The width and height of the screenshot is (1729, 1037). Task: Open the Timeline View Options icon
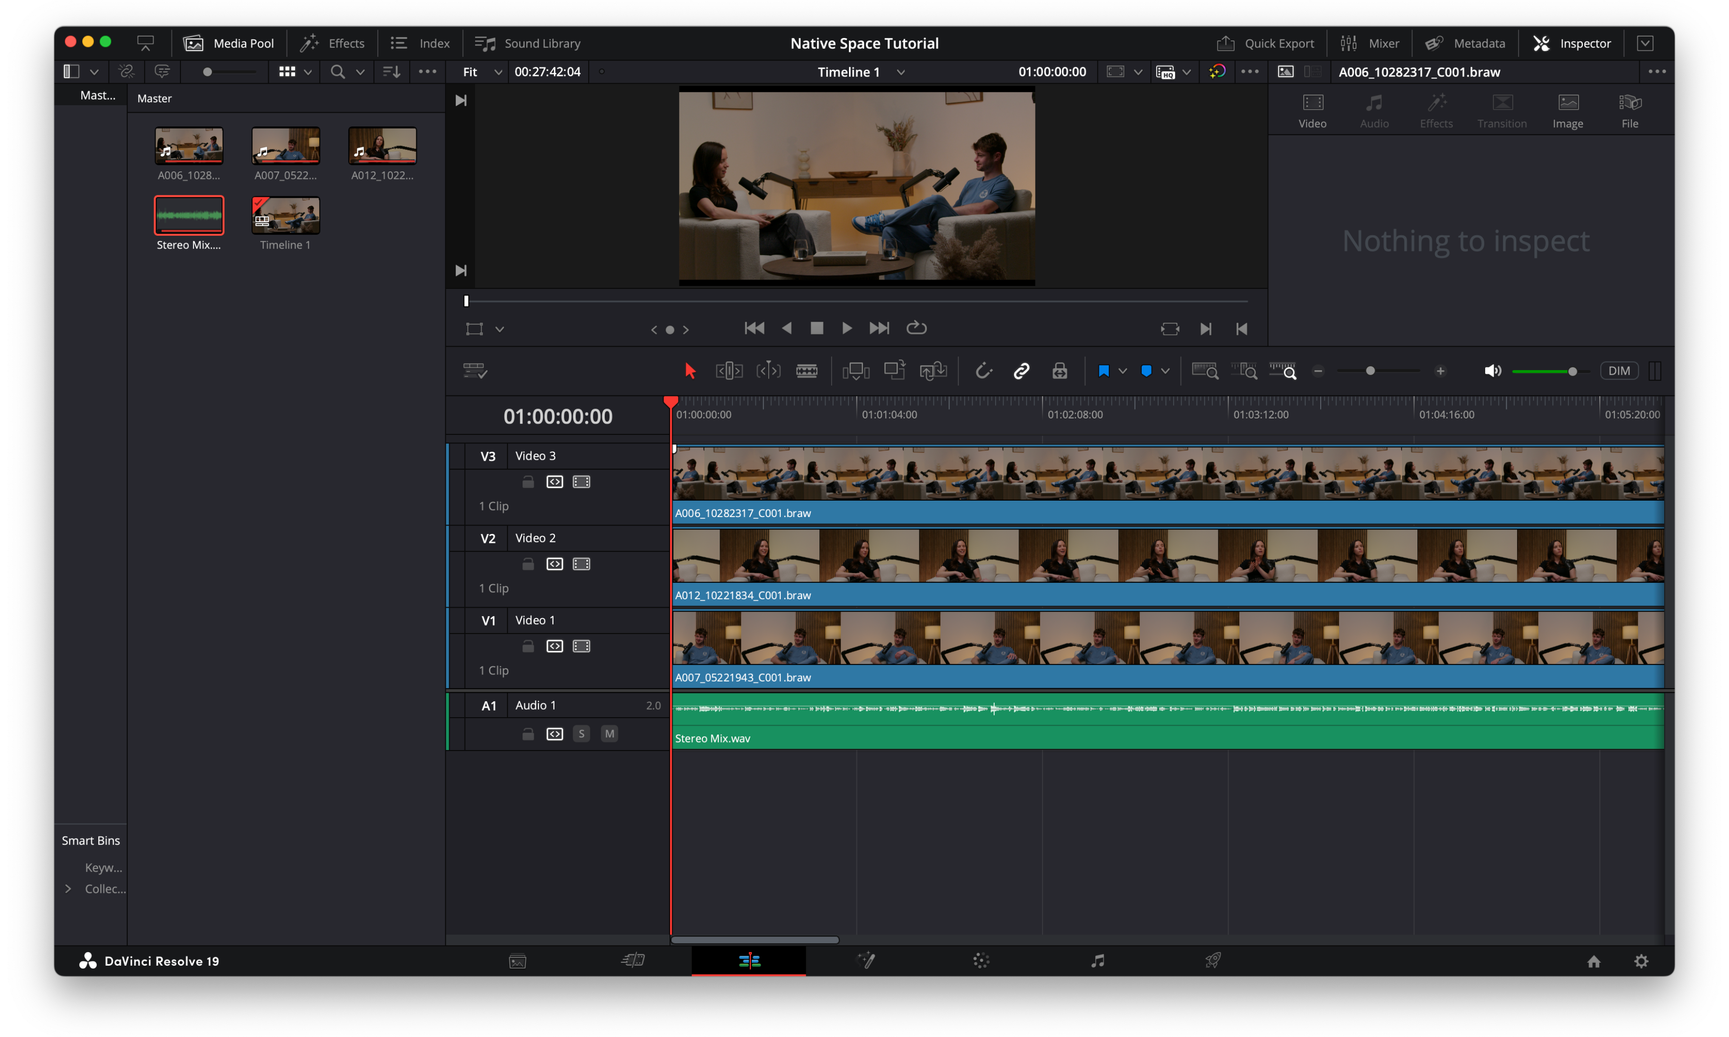point(475,371)
